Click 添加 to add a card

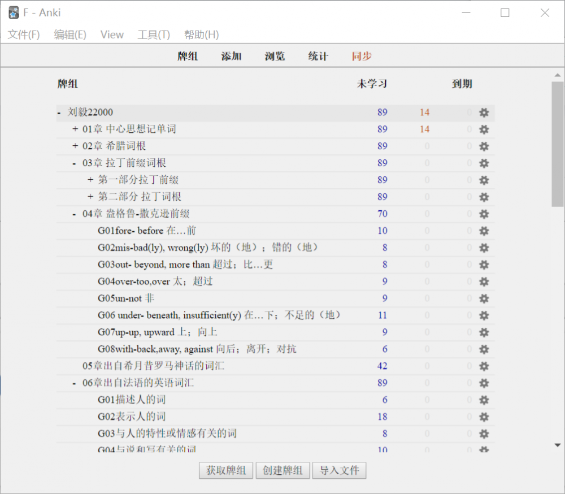(231, 57)
